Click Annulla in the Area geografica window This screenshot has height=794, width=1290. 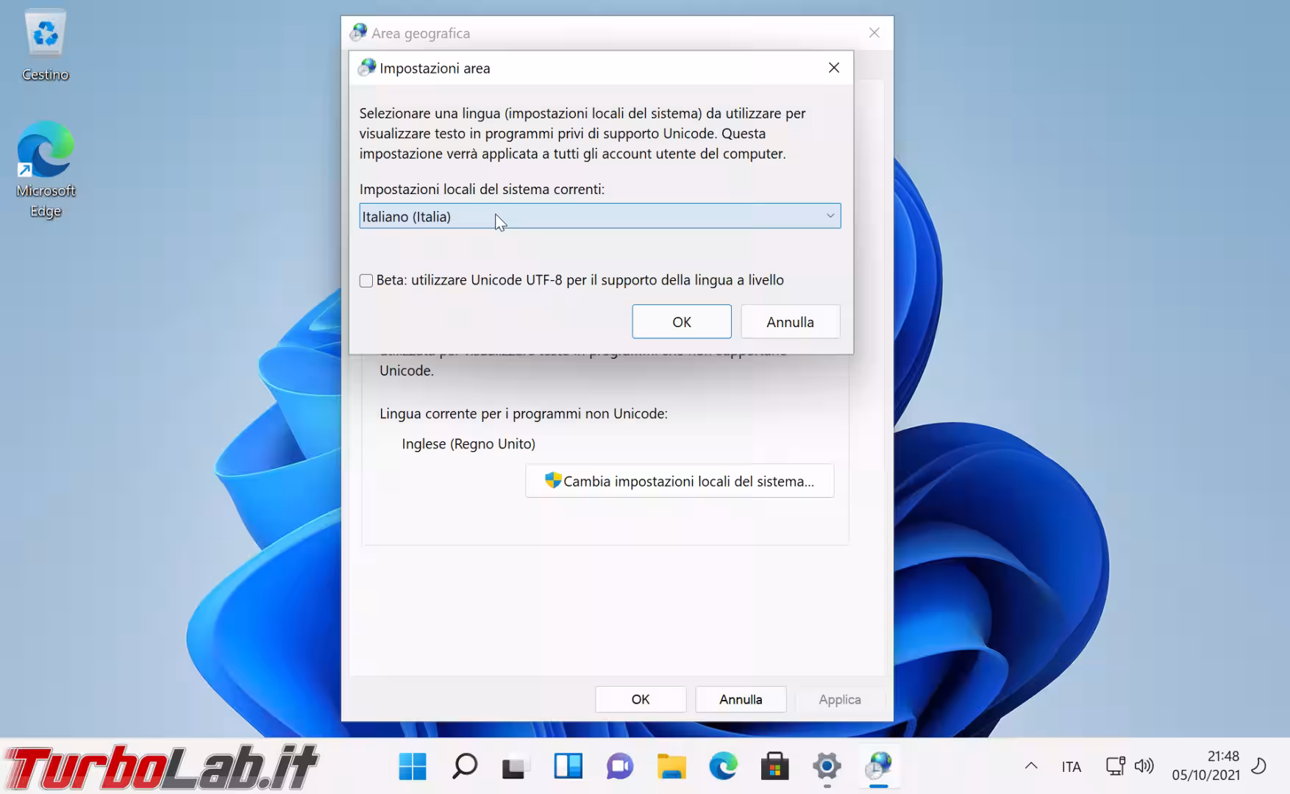741,699
